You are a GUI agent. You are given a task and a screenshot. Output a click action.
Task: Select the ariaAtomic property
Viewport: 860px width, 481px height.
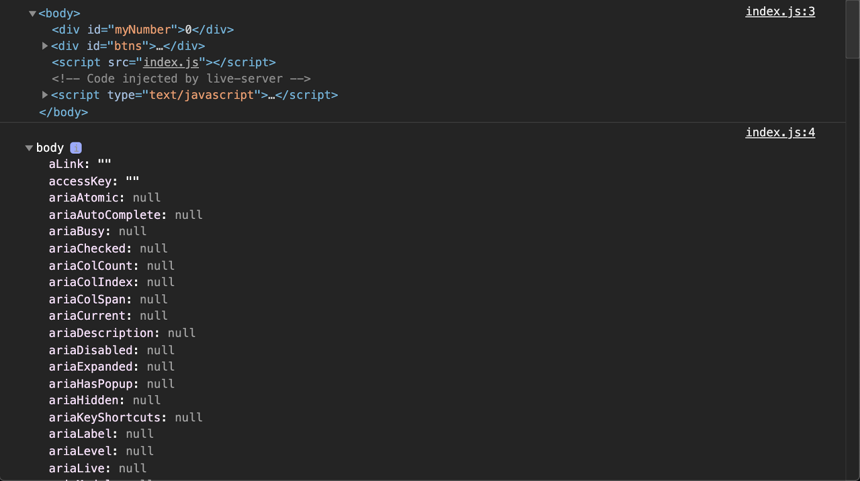[105, 198]
